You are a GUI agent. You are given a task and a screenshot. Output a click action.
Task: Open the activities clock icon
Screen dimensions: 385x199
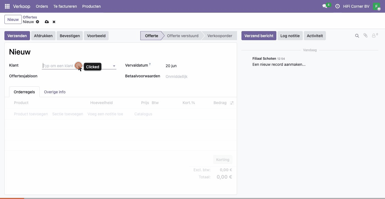click(x=337, y=6)
